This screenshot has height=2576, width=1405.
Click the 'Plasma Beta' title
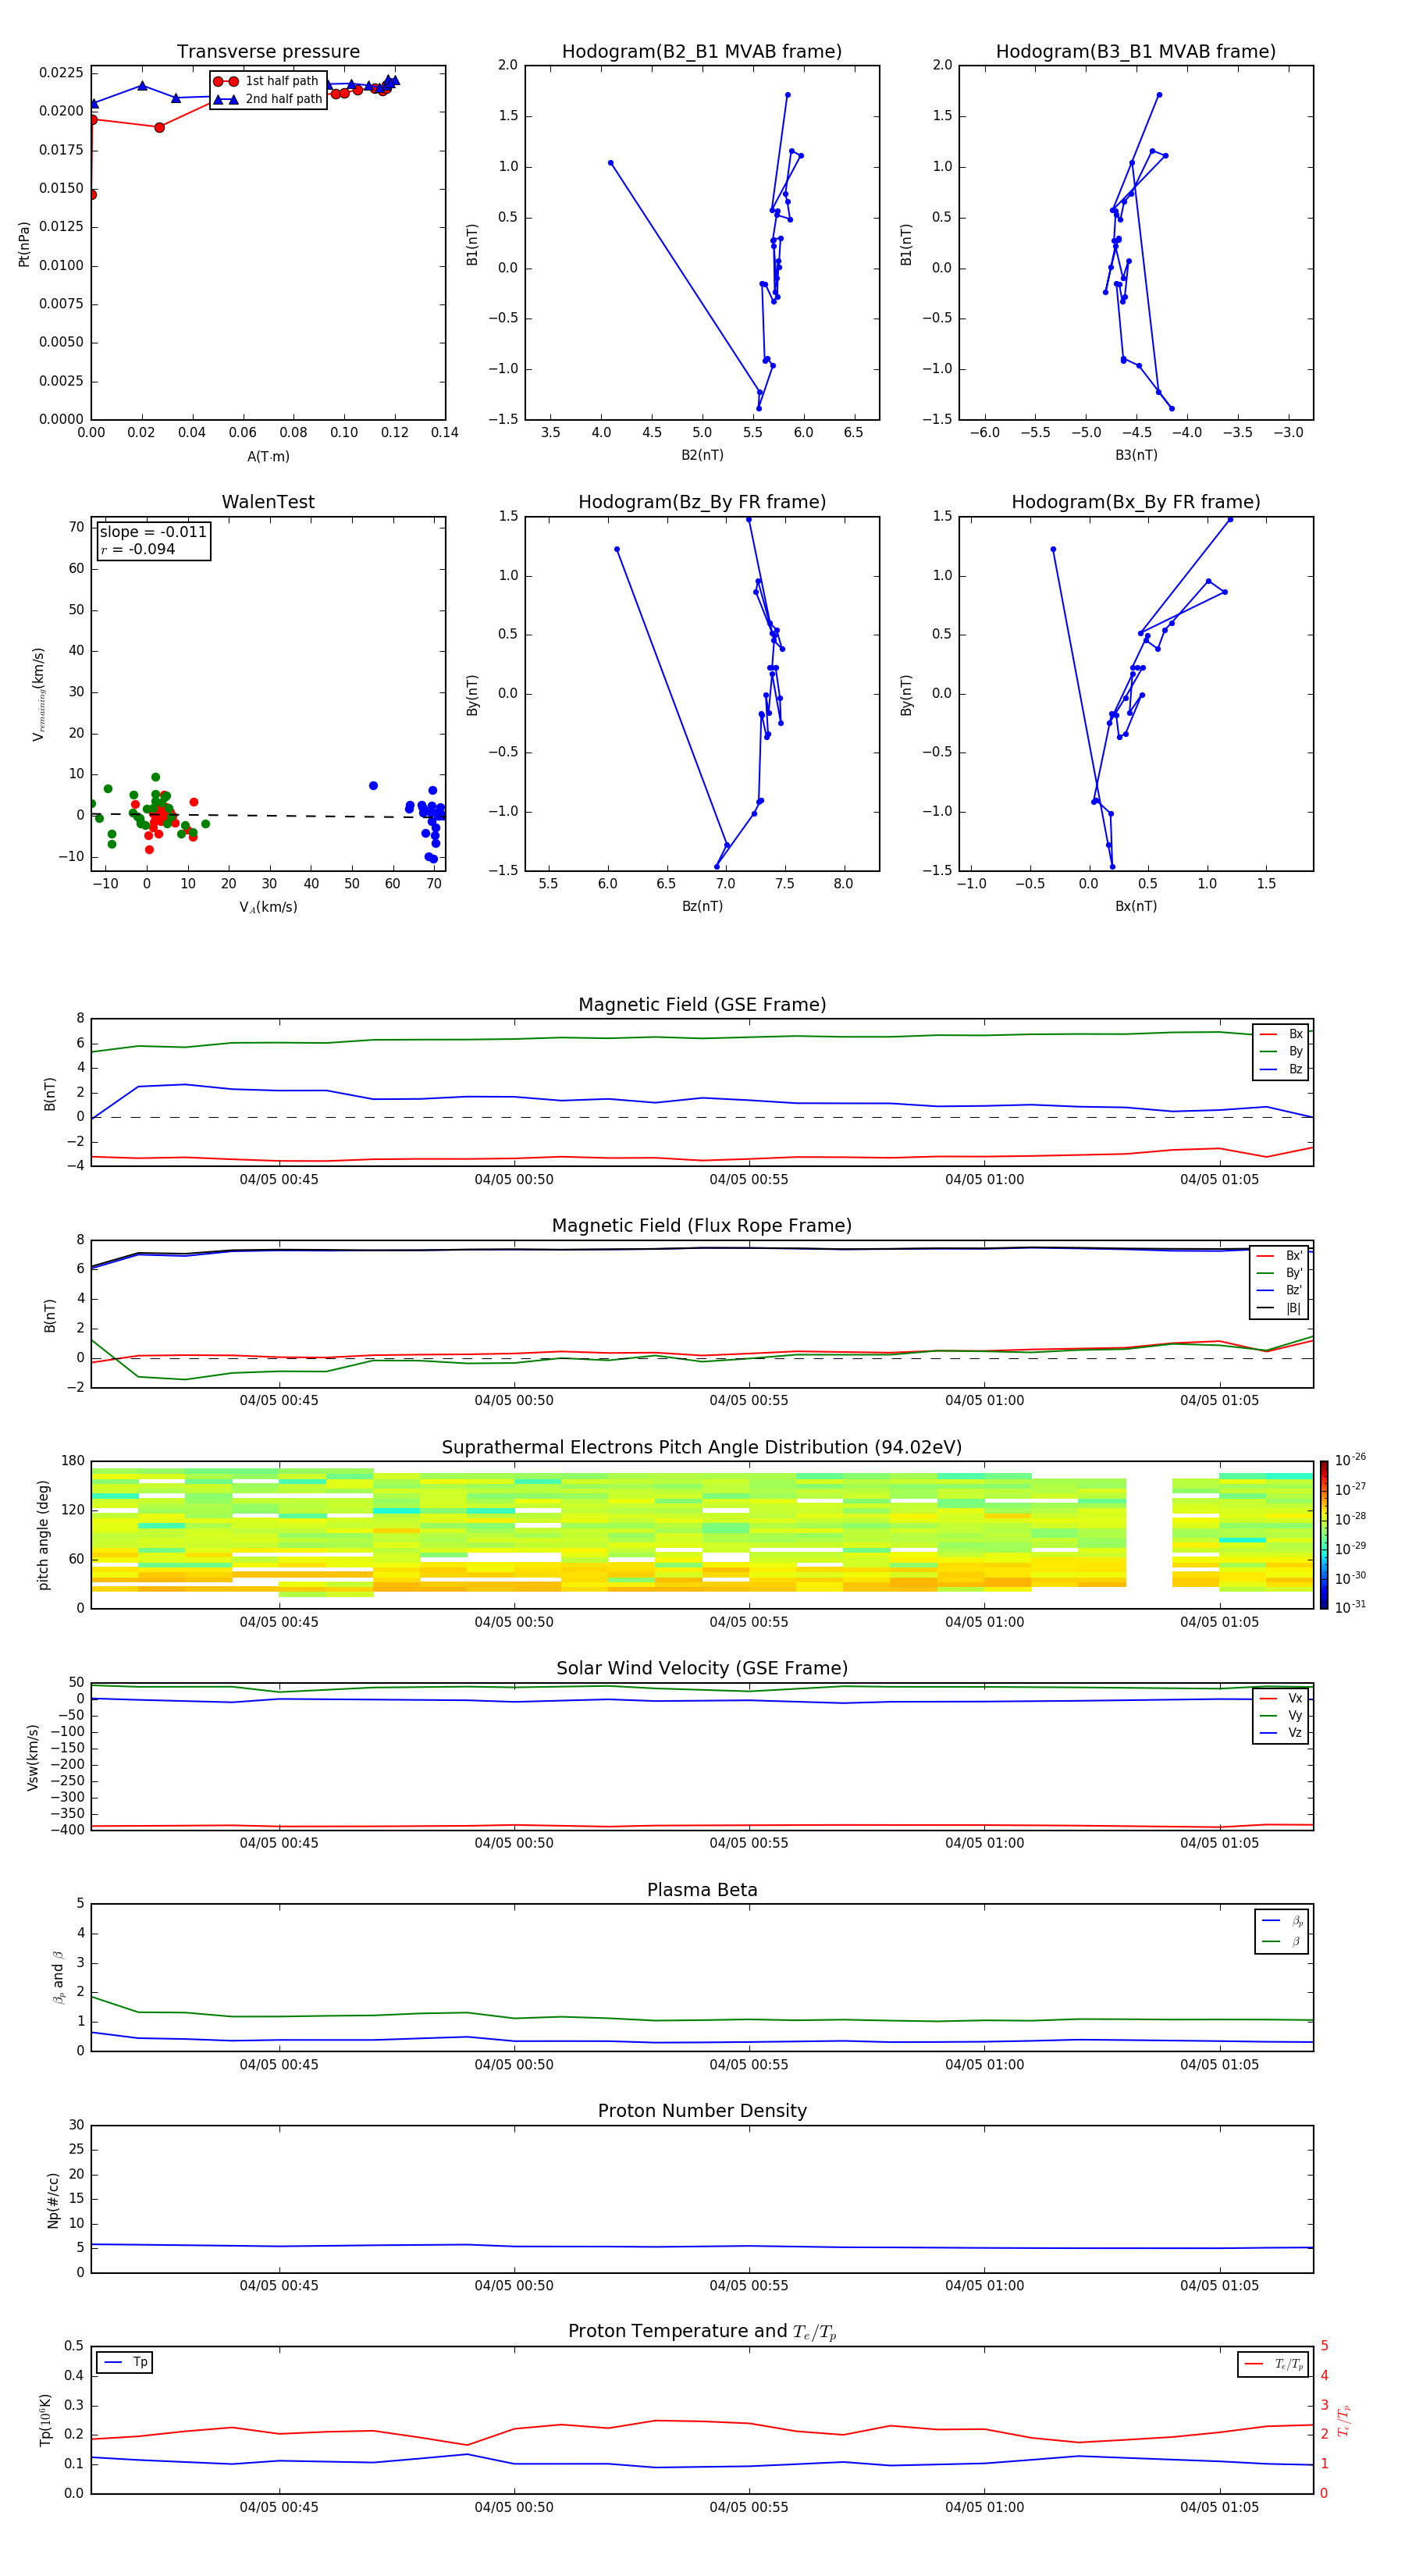click(x=702, y=1891)
